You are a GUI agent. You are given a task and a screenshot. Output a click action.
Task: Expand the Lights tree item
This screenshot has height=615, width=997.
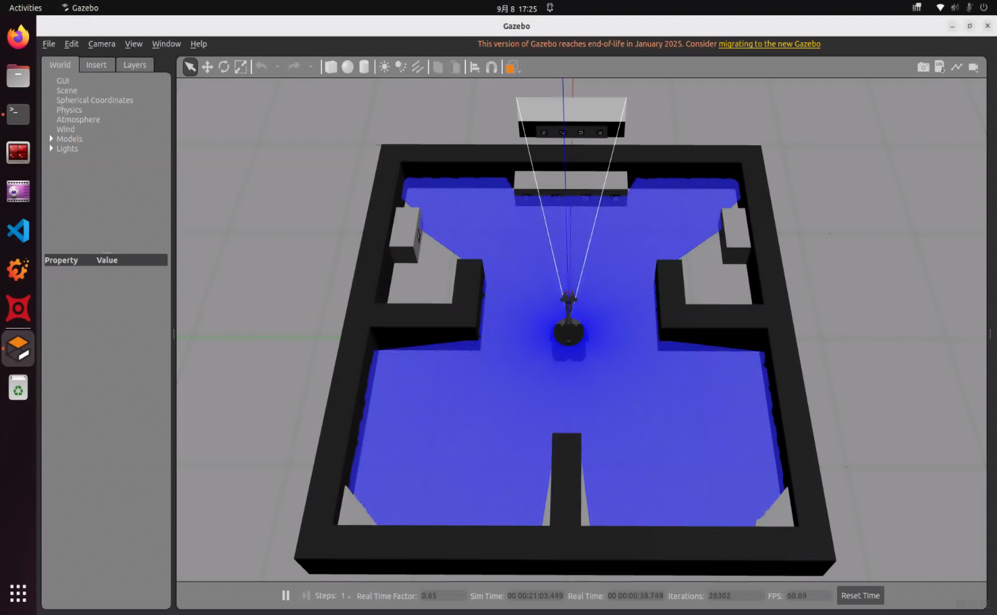(x=51, y=148)
